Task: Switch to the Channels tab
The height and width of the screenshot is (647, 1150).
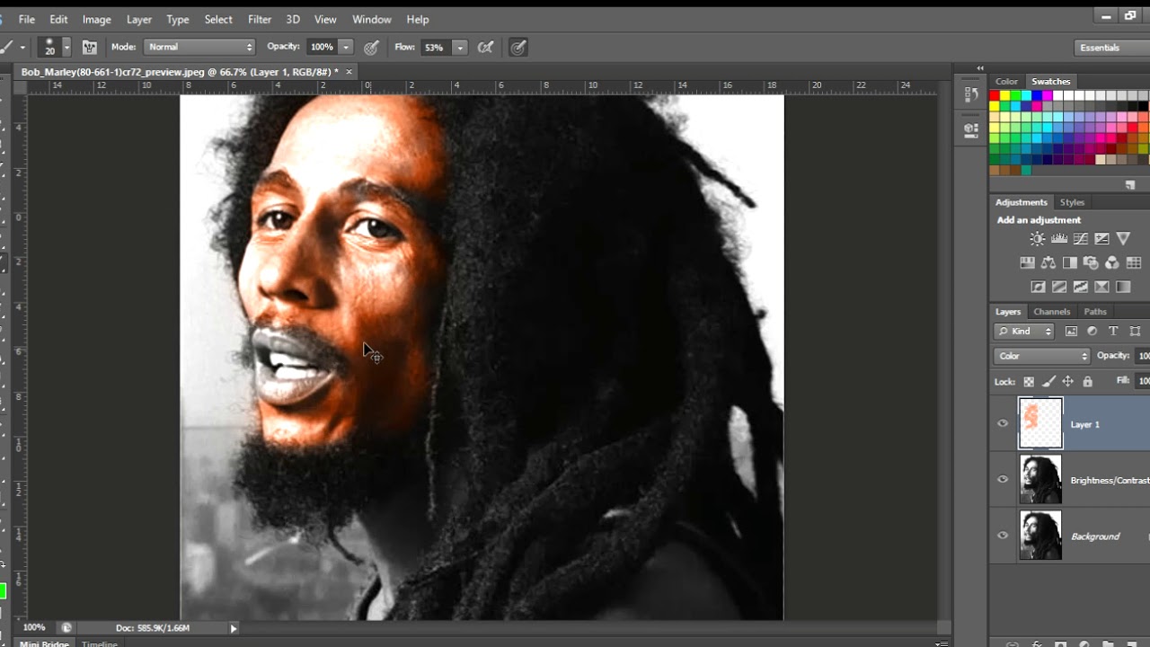Action: pyautogui.click(x=1052, y=312)
